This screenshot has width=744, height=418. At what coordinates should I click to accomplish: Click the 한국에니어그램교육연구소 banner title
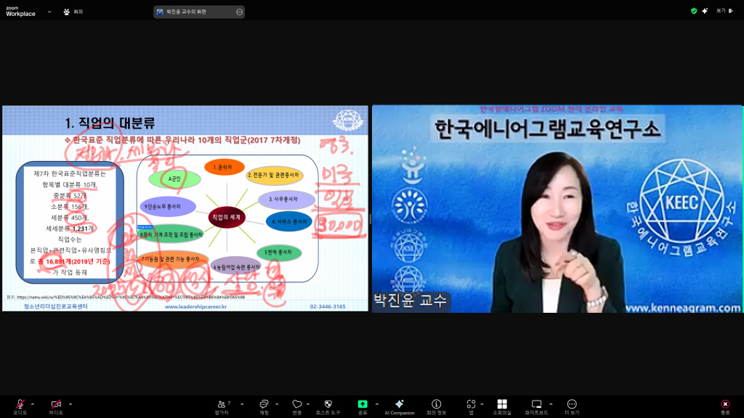548,129
